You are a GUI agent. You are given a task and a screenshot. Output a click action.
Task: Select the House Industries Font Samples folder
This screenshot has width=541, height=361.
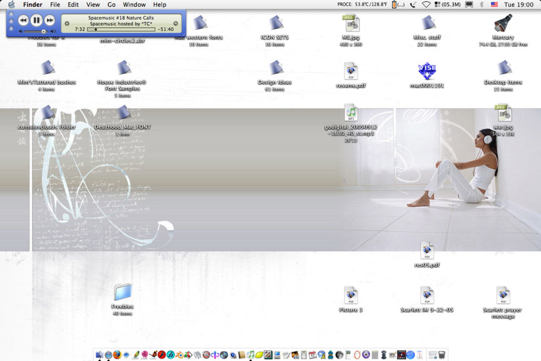tap(123, 68)
